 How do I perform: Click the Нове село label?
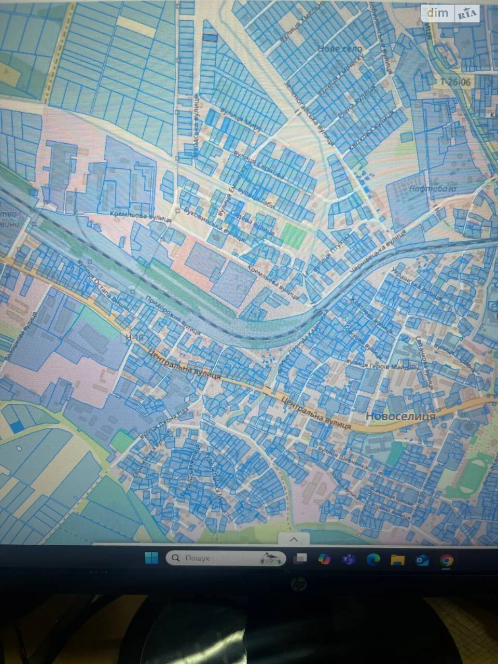[x=340, y=48]
